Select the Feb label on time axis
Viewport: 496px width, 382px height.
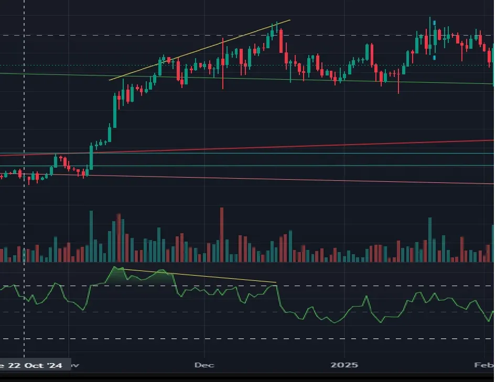(x=484, y=365)
